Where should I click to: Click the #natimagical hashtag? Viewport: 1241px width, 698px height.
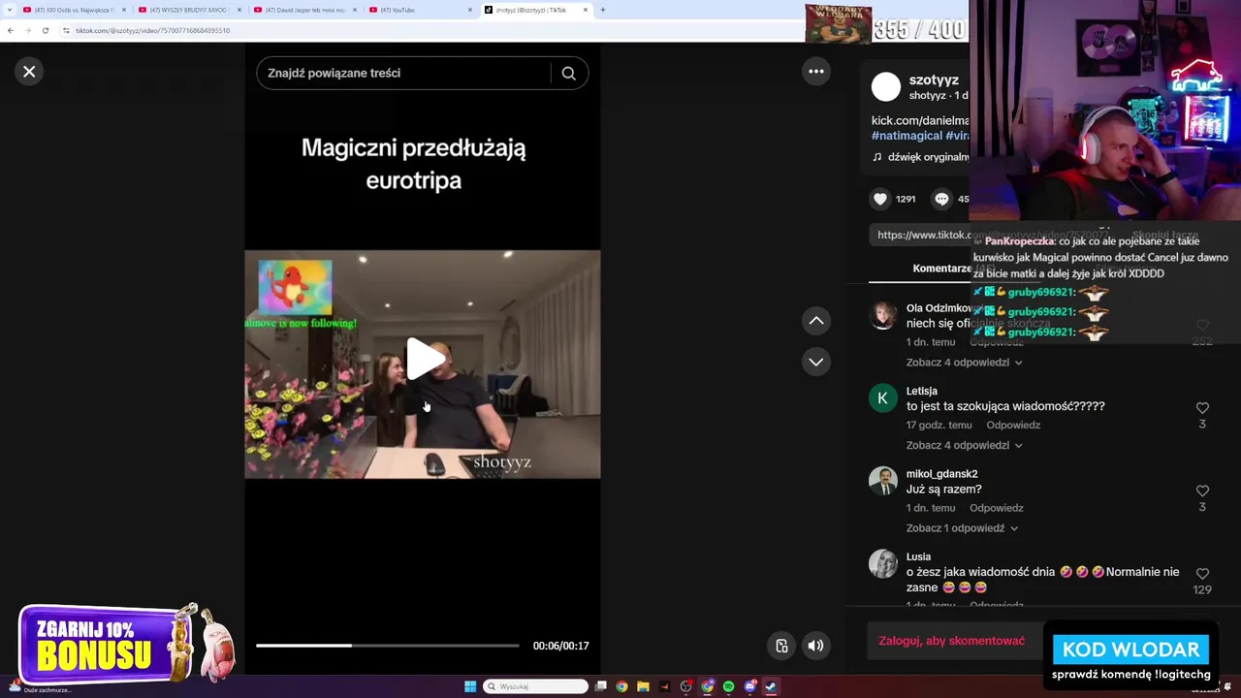907,136
